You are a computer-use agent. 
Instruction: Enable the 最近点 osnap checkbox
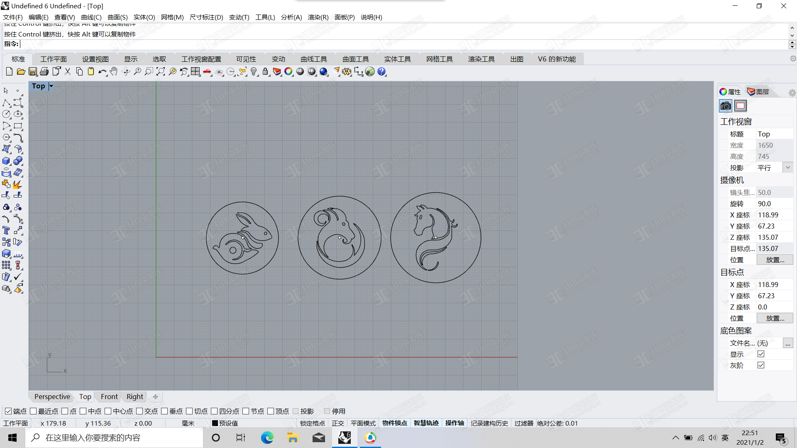click(34, 411)
